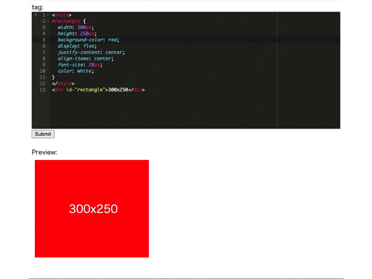Image resolution: width=372 pixels, height=279 pixels.
Task: Click the "rectangle" id attribute value
Action: (90, 90)
